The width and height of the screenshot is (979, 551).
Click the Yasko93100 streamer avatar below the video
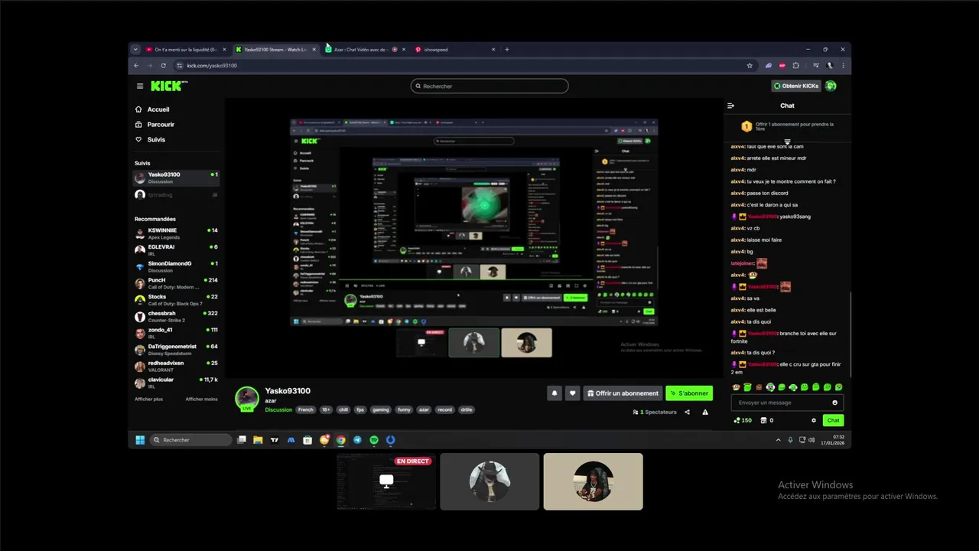246,398
